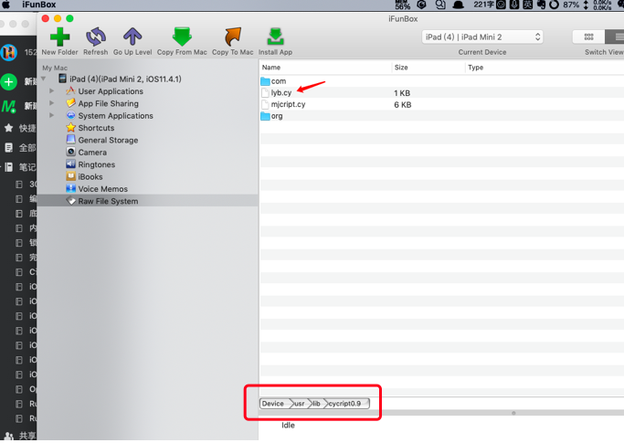The image size is (624, 443).
Task: Expand App File Sharing node
Action: click(x=52, y=103)
